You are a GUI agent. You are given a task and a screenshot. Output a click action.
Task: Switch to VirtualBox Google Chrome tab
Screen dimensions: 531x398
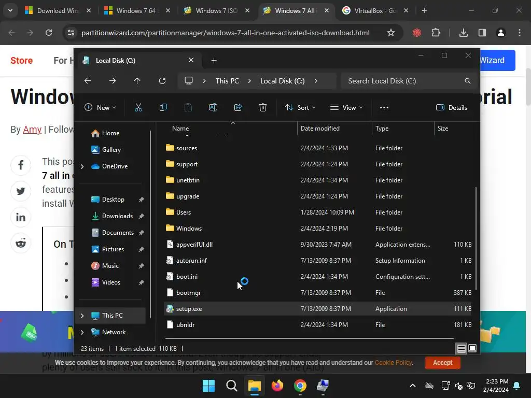coord(374,10)
